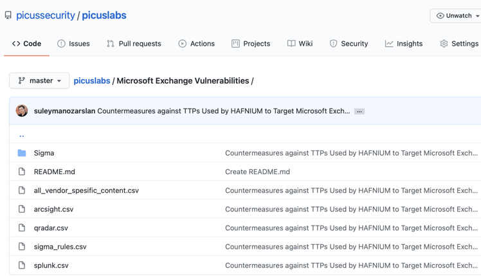Click the README.md file icon
Image resolution: width=481 pixels, height=277 pixels.
[22, 172]
